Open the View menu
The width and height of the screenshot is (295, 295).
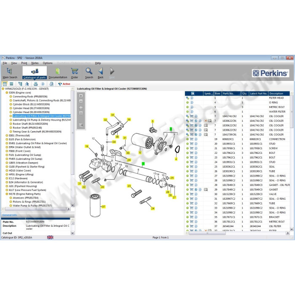[14, 63]
